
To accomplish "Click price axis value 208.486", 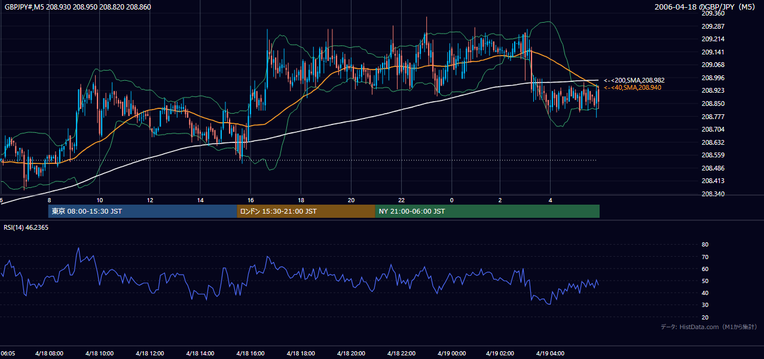I will coord(712,168).
